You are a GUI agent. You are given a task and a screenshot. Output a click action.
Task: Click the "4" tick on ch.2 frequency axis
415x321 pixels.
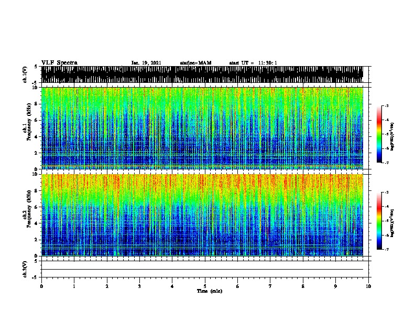(x=36, y=223)
